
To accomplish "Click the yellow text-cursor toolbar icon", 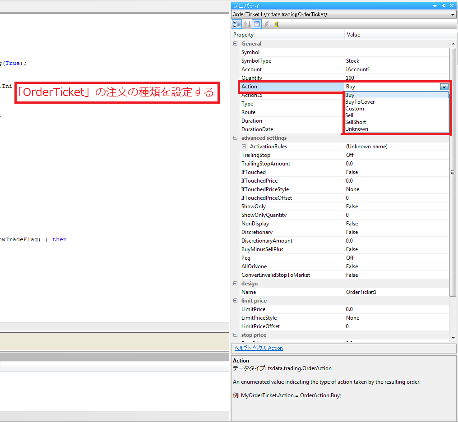I will point(276,24).
